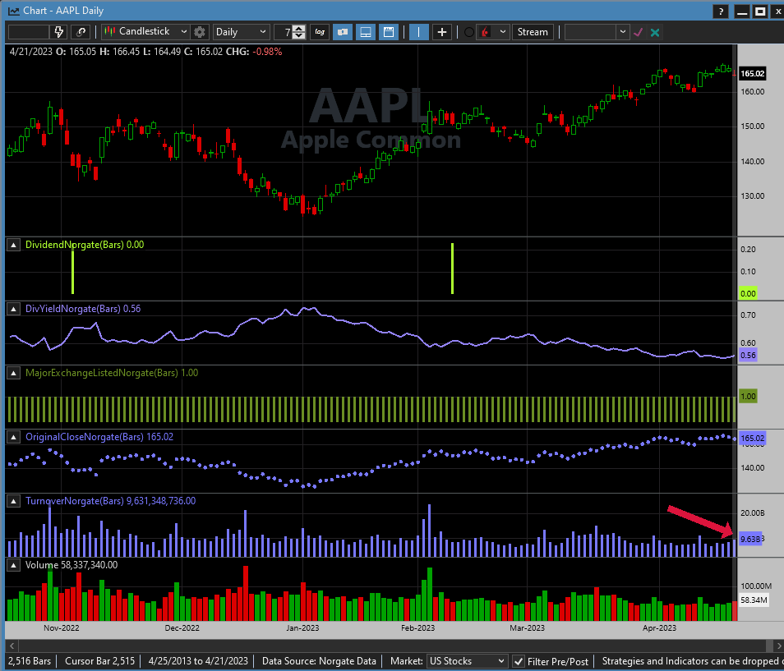This screenshot has height=671, width=784.
Task: Decrease the bar spacing stepper value
Action: (298, 35)
